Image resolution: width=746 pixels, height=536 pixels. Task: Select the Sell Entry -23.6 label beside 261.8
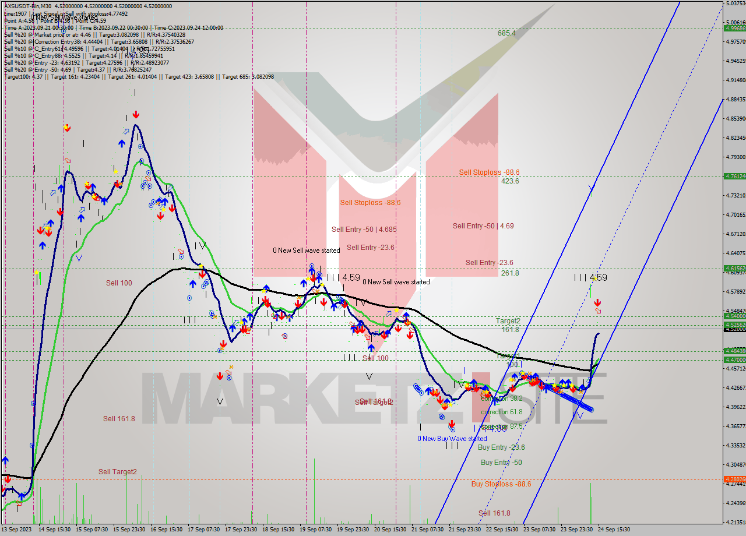489,263
